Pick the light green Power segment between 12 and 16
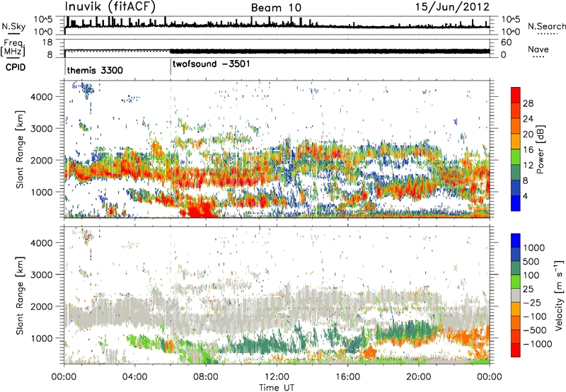 click(x=516, y=157)
